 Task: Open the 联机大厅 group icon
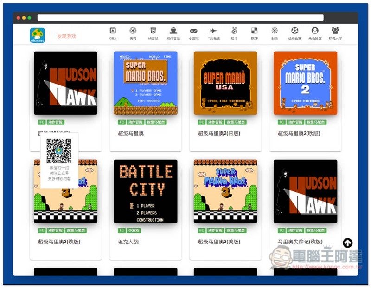tap(335, 31)
